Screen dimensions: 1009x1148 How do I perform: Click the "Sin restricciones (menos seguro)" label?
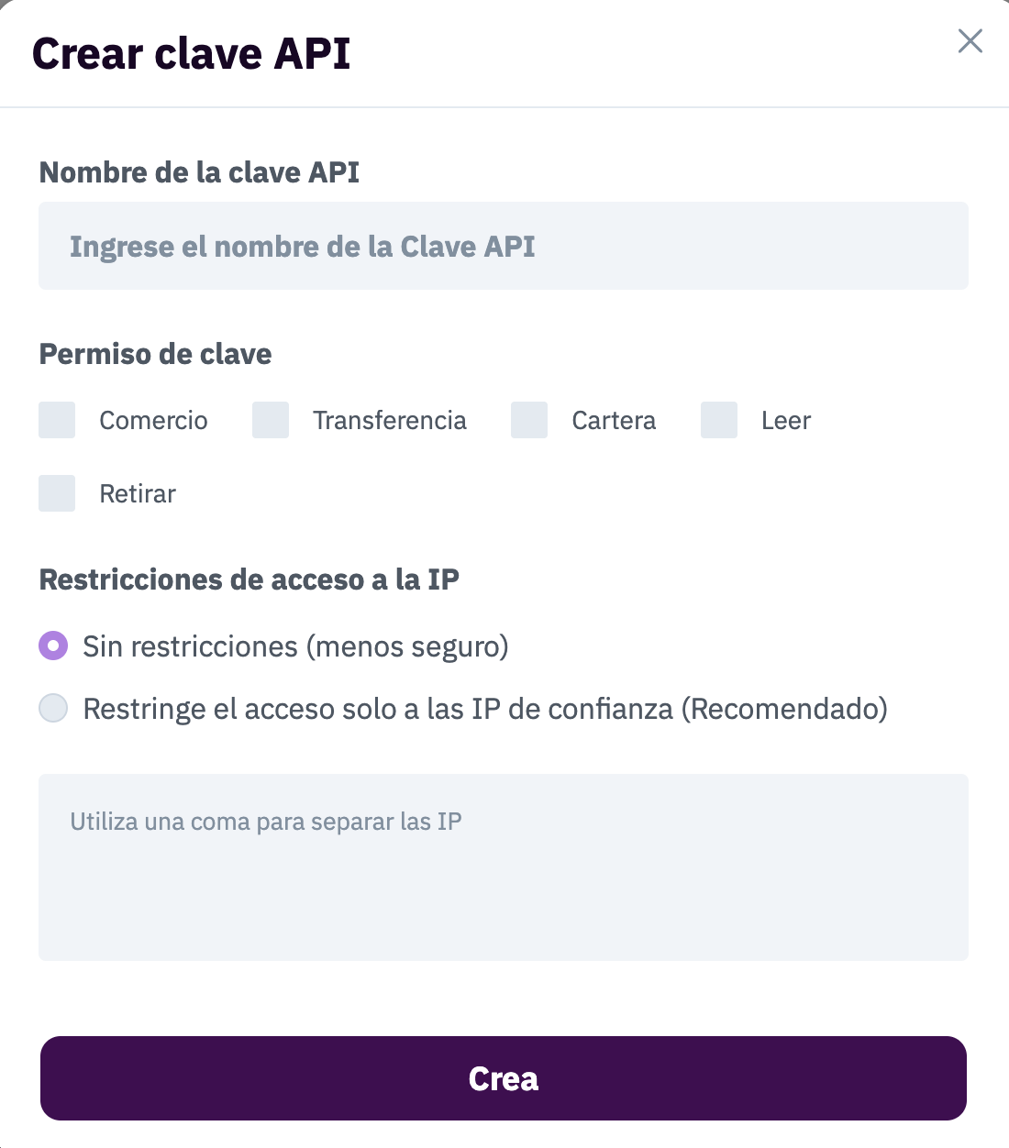(295, 646)
